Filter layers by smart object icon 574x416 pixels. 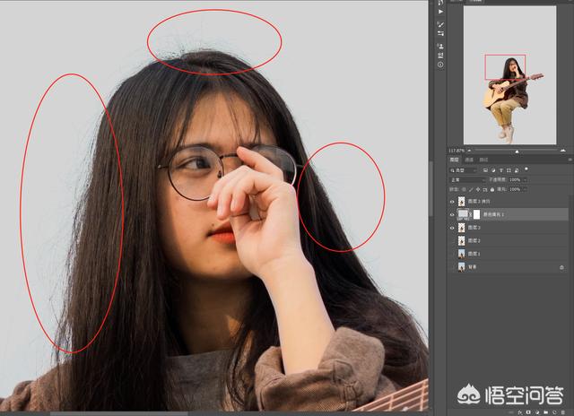coord(517,170)
